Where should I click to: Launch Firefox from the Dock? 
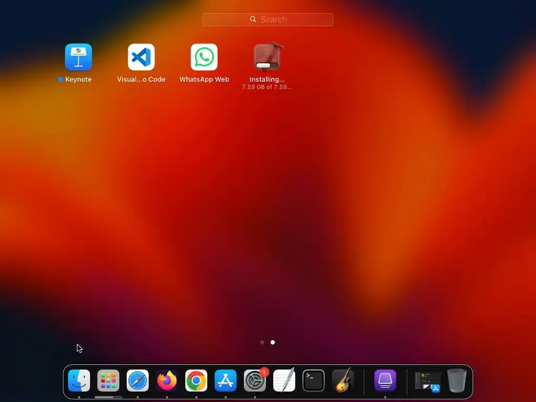tap(167, 381)
